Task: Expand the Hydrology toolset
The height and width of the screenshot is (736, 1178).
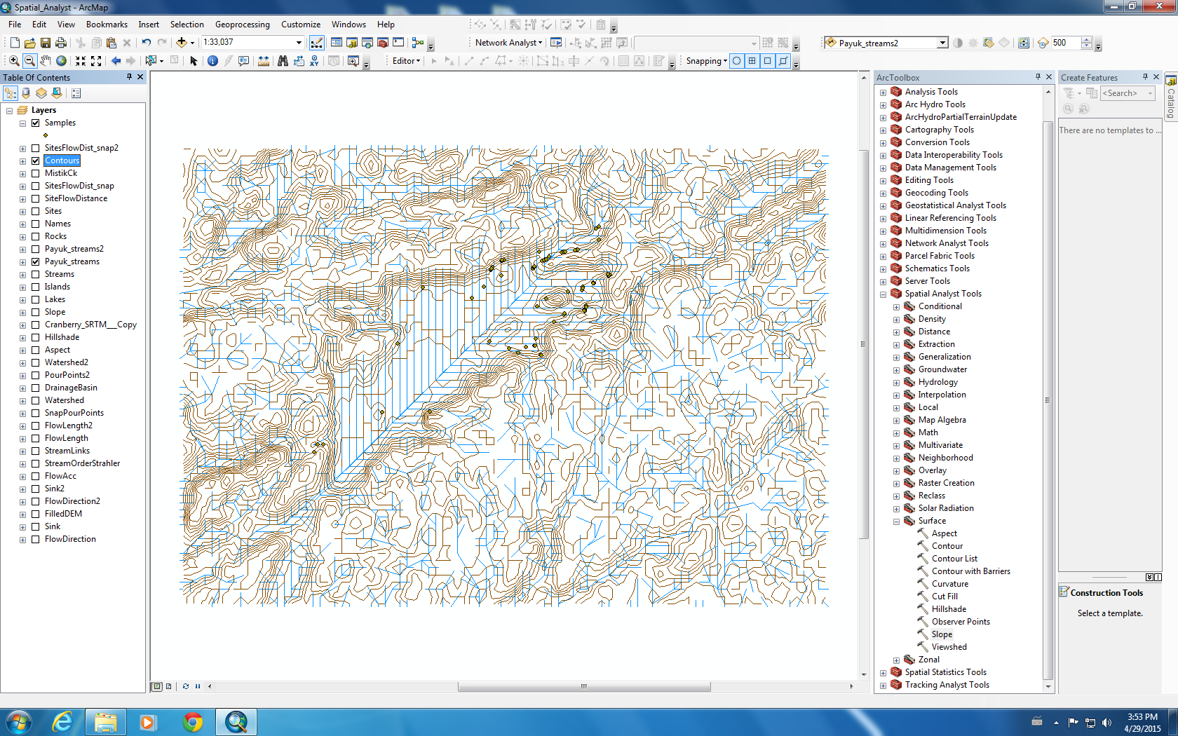Action: tap(896, 383)
